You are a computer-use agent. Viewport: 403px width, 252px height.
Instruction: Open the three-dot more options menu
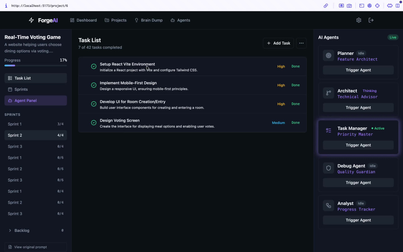point(301,43)
